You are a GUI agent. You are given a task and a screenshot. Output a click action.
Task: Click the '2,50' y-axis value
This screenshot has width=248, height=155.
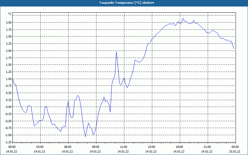coord(9,37)
